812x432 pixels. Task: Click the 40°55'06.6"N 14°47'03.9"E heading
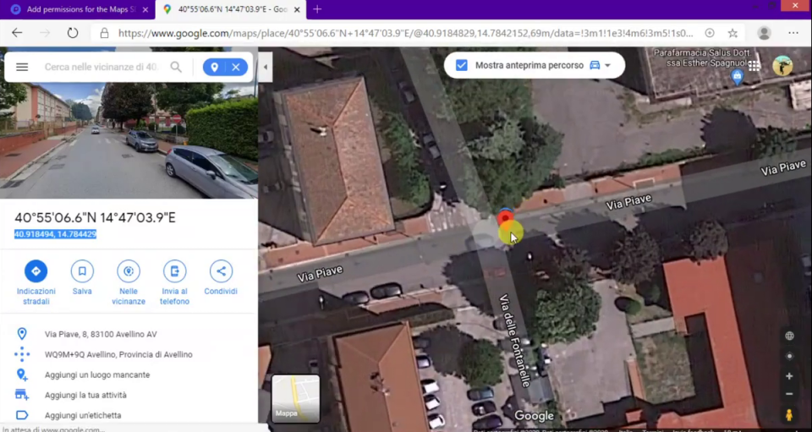[95, 218]
